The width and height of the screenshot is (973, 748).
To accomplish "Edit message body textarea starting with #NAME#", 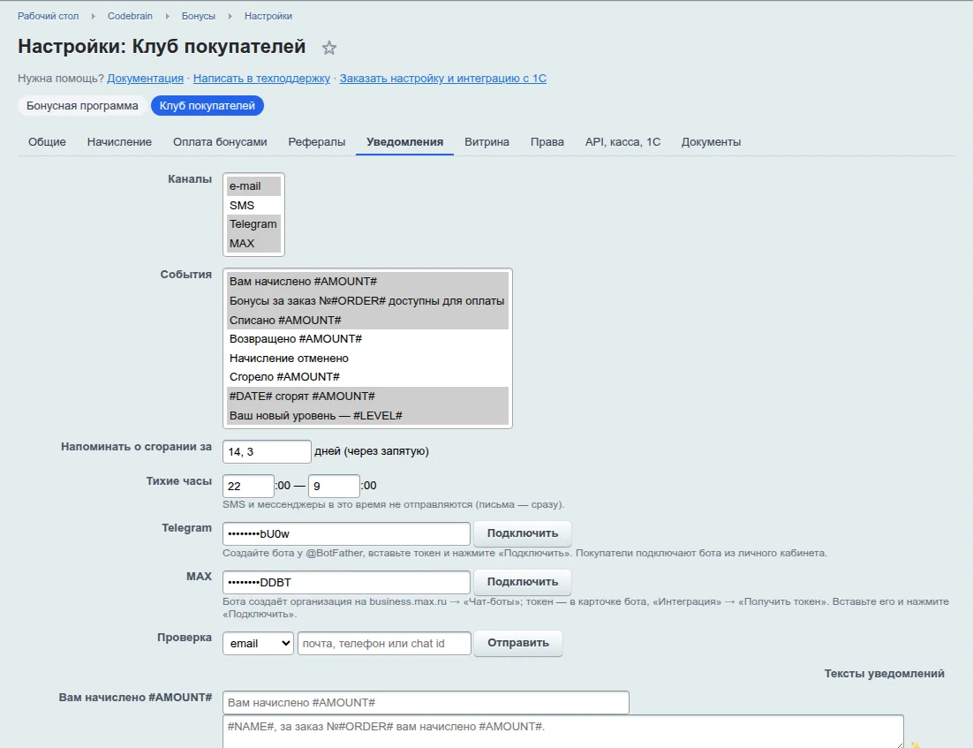I will 562,732.
